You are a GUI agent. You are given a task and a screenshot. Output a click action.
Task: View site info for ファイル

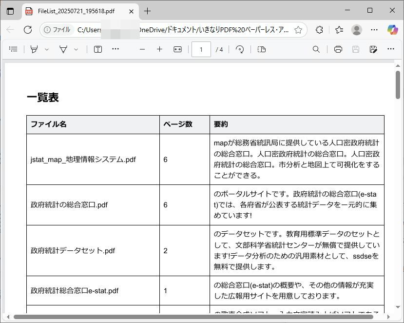coord(57,30)
